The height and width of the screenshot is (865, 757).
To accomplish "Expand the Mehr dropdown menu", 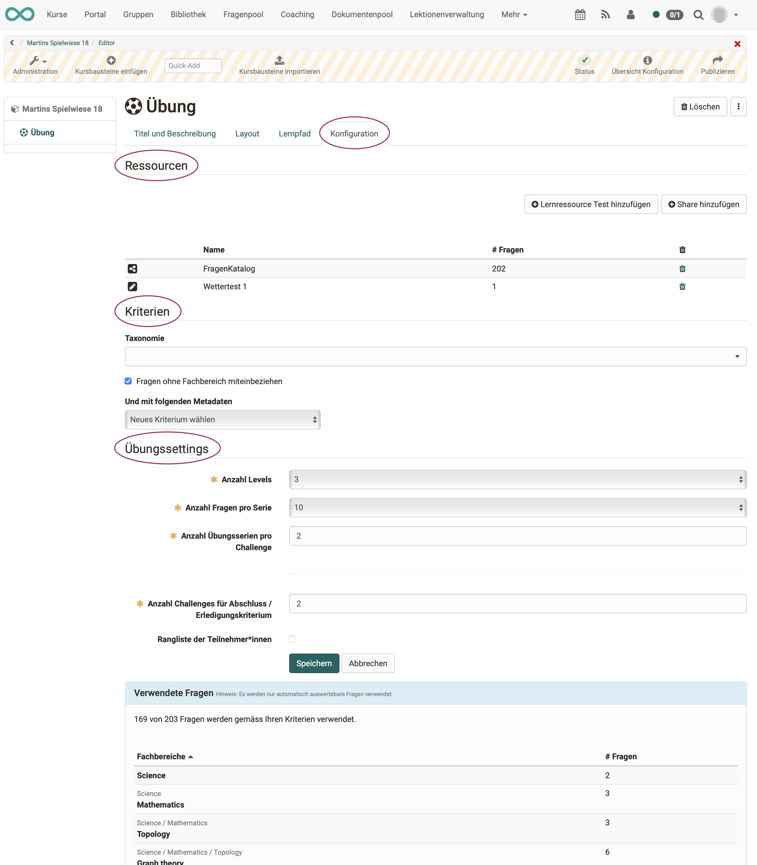I will pos(514,14).
